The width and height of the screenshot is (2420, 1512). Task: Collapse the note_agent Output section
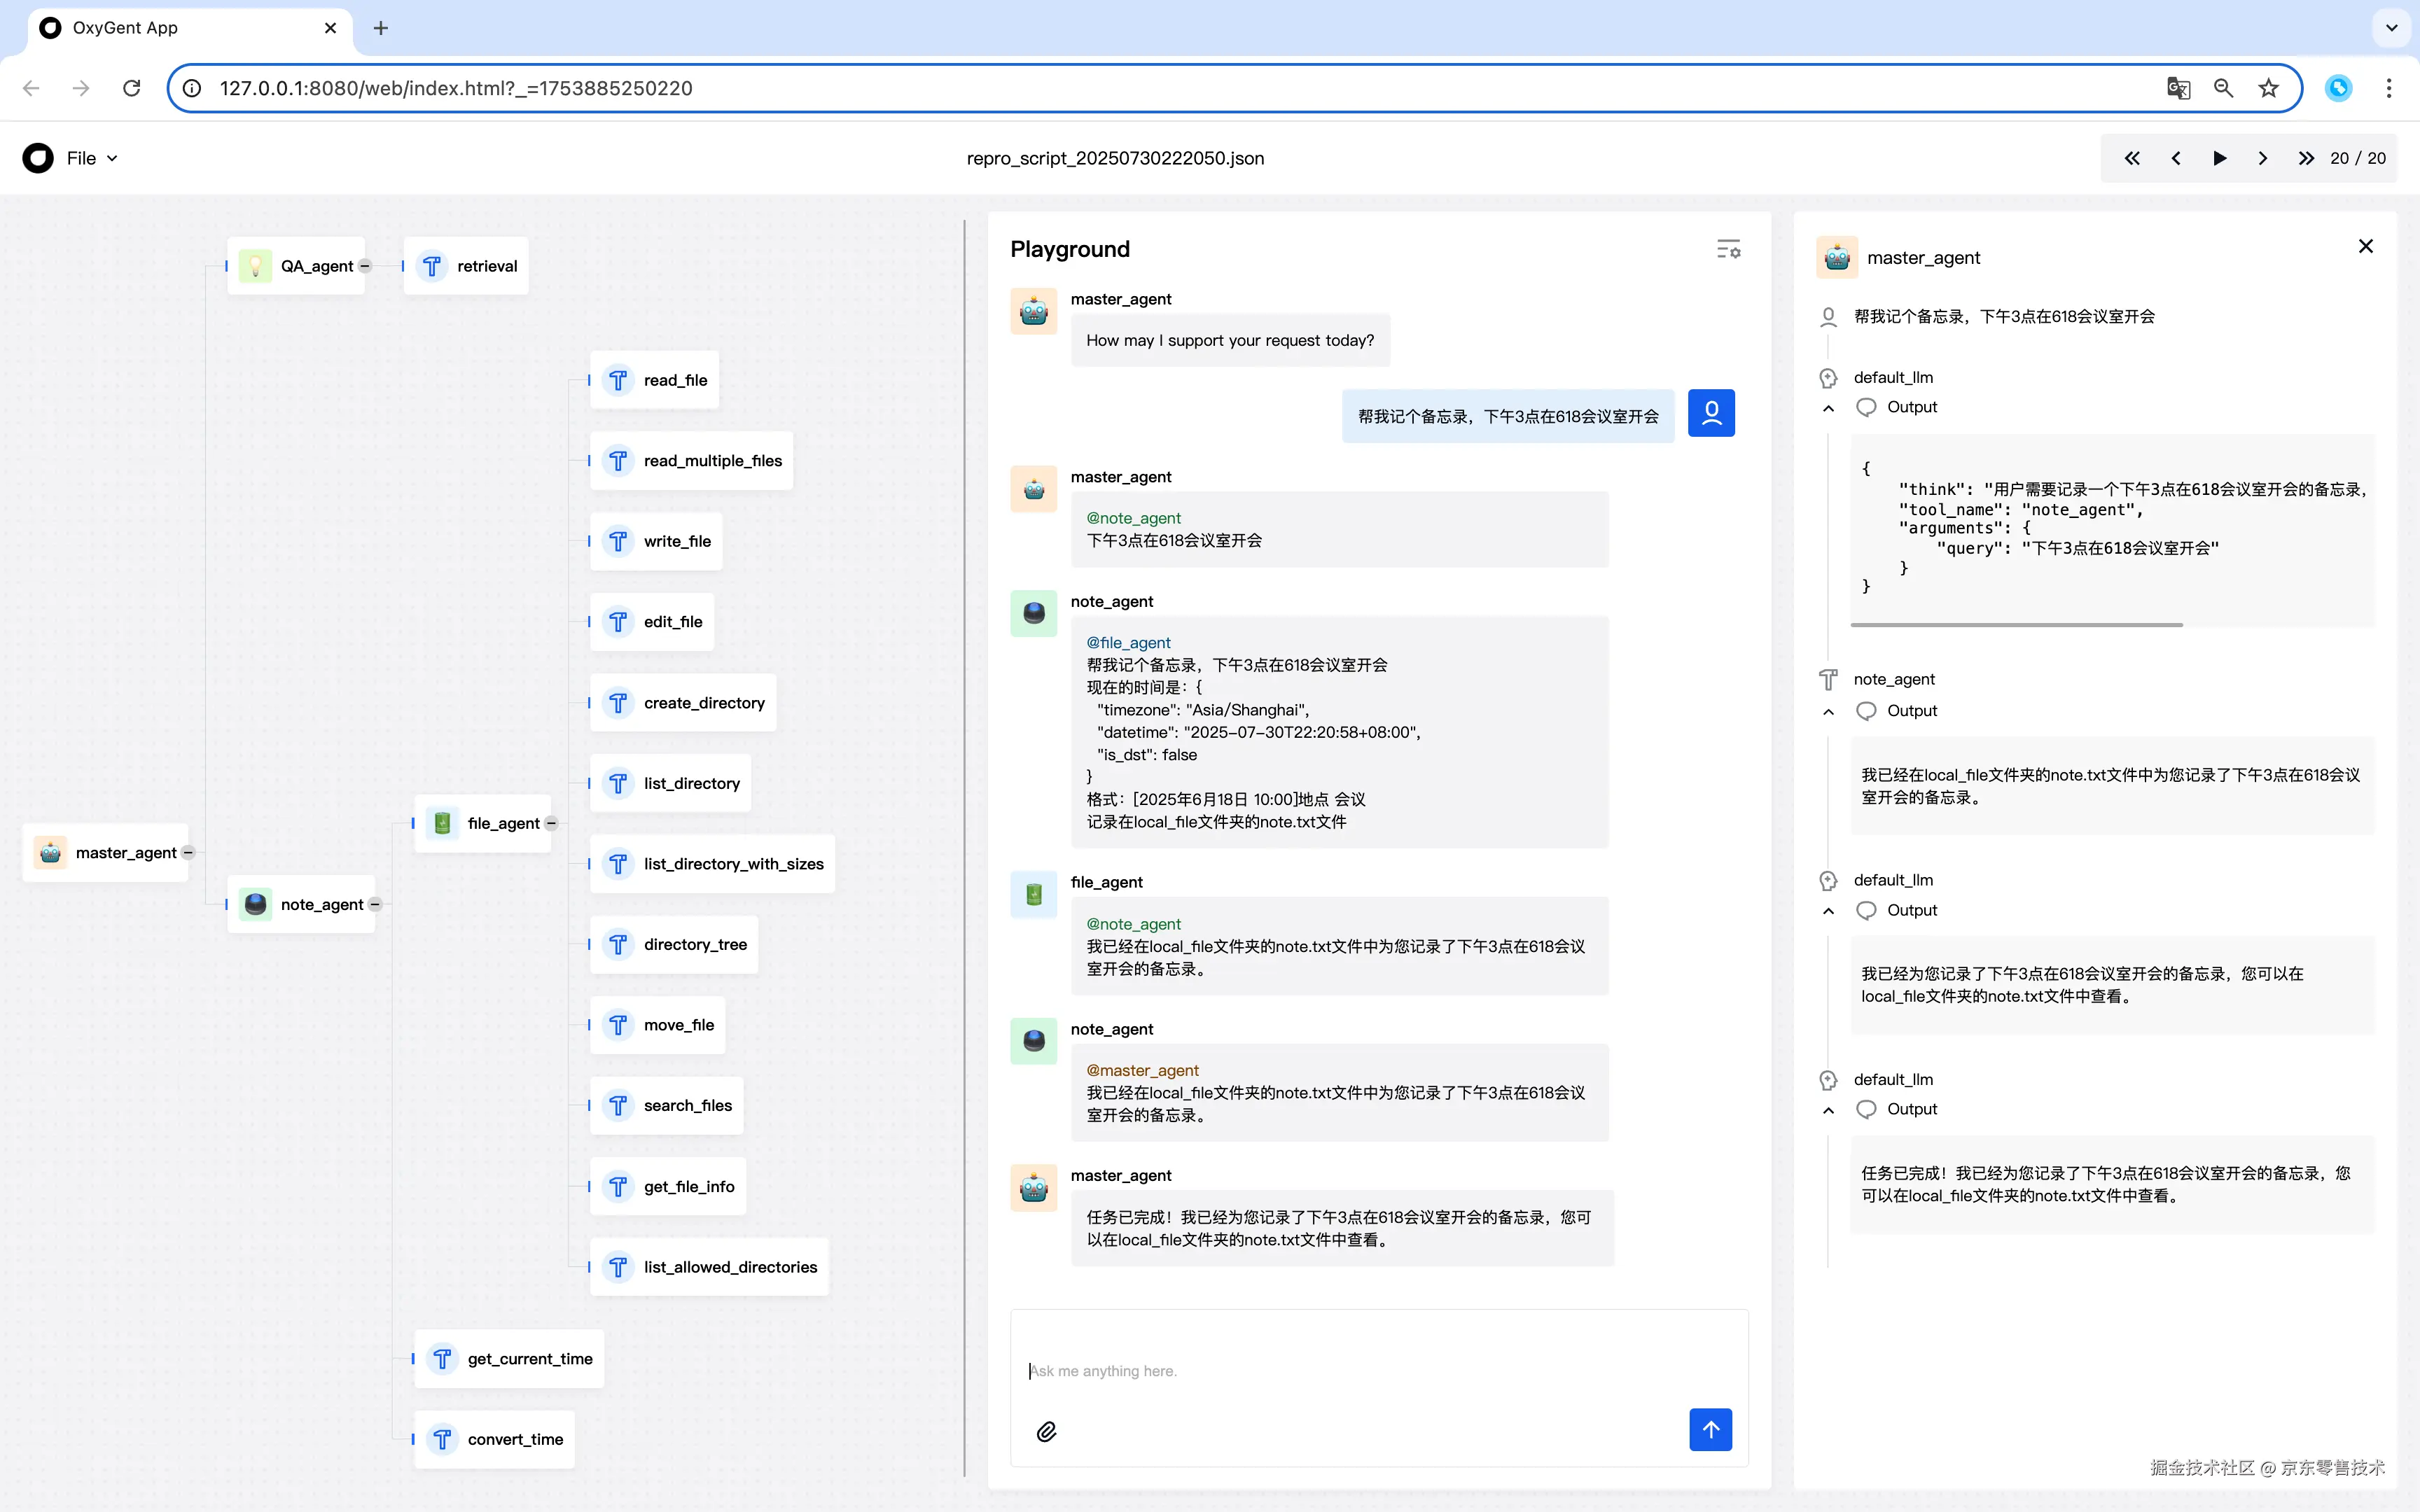(x=1828, y=711)
